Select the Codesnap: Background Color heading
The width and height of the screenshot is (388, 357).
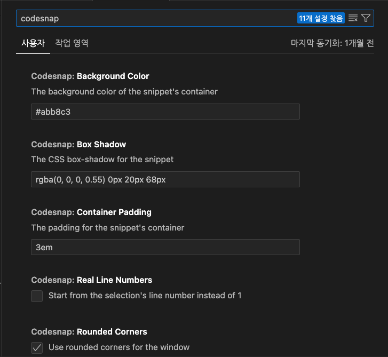tap(90, 76)
